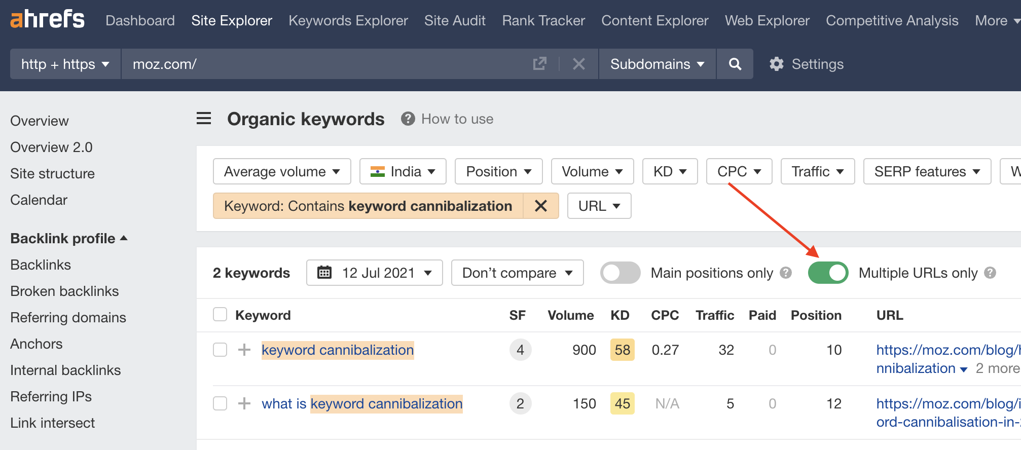Remove the keyword cannibalization filter
1021x450 pixels.
click(541, 206)
